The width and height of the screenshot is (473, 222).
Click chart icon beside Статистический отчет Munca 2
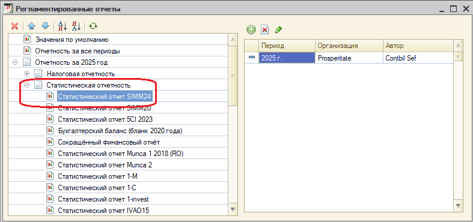point(50,164)
